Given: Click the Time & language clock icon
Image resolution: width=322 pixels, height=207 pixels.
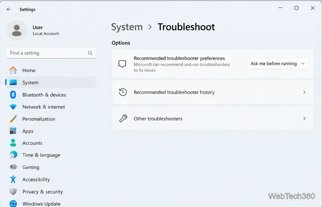Looking at the screenshot, I should point(13,155).
